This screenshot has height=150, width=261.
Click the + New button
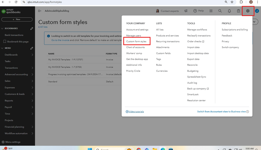[x=17, y=19]
